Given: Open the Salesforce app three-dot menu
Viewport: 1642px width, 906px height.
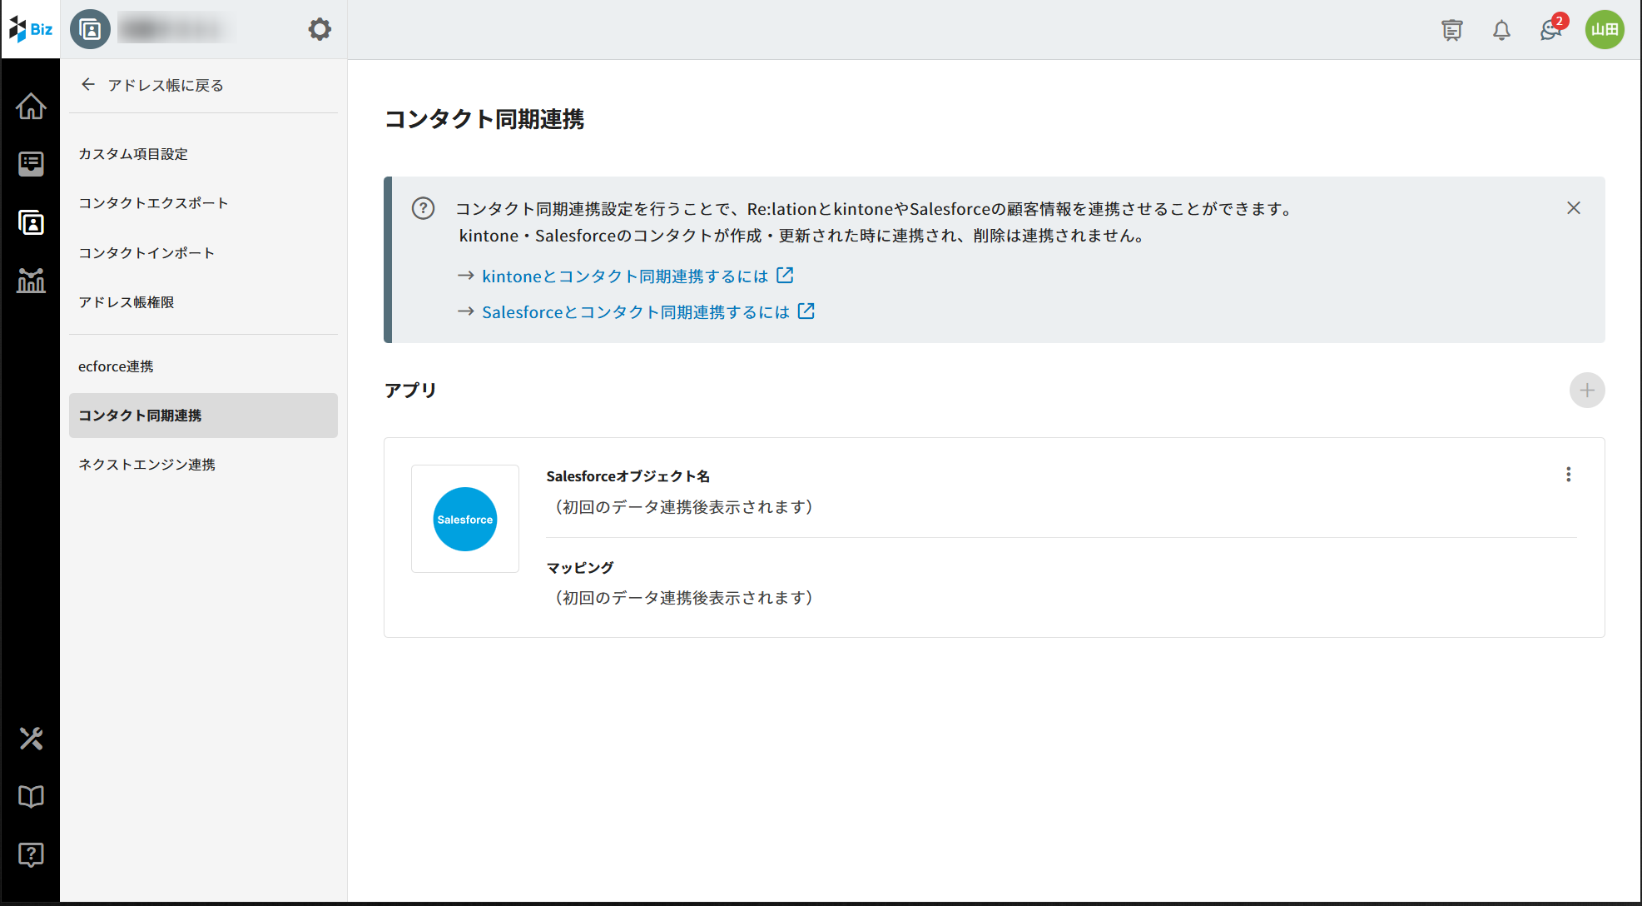Looking at the screenshot, I should point(1569,475).
